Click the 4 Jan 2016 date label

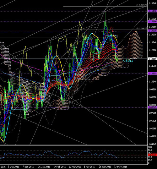29,167
